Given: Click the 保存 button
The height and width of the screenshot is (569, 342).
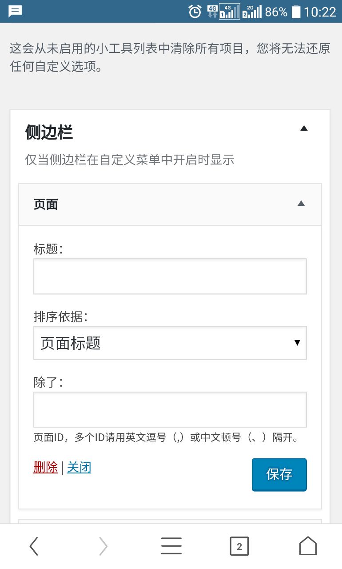Looking at the screenshot, I should [279, 475].
